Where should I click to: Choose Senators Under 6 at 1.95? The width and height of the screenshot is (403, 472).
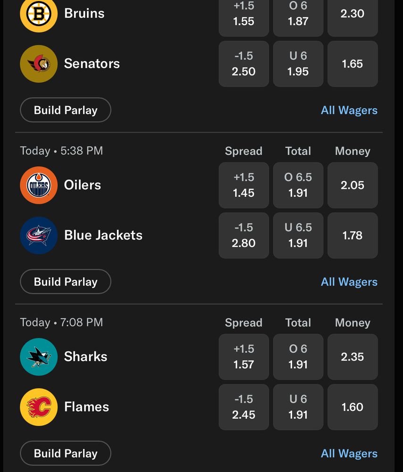coord(298,64)
